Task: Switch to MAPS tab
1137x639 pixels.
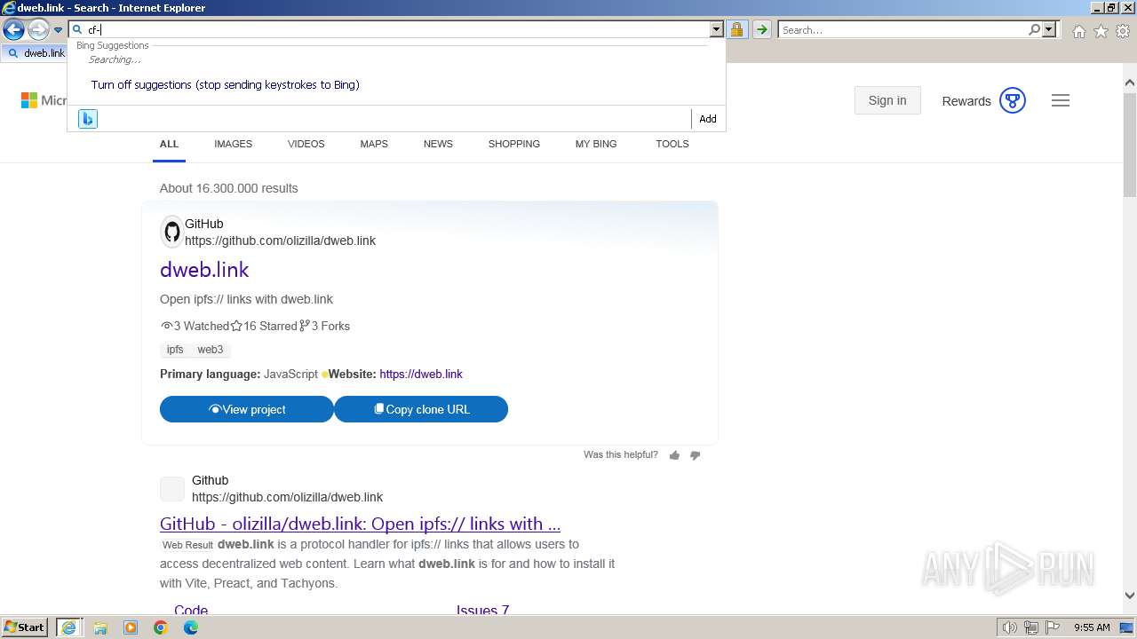Action: click(x=374, y=144)
